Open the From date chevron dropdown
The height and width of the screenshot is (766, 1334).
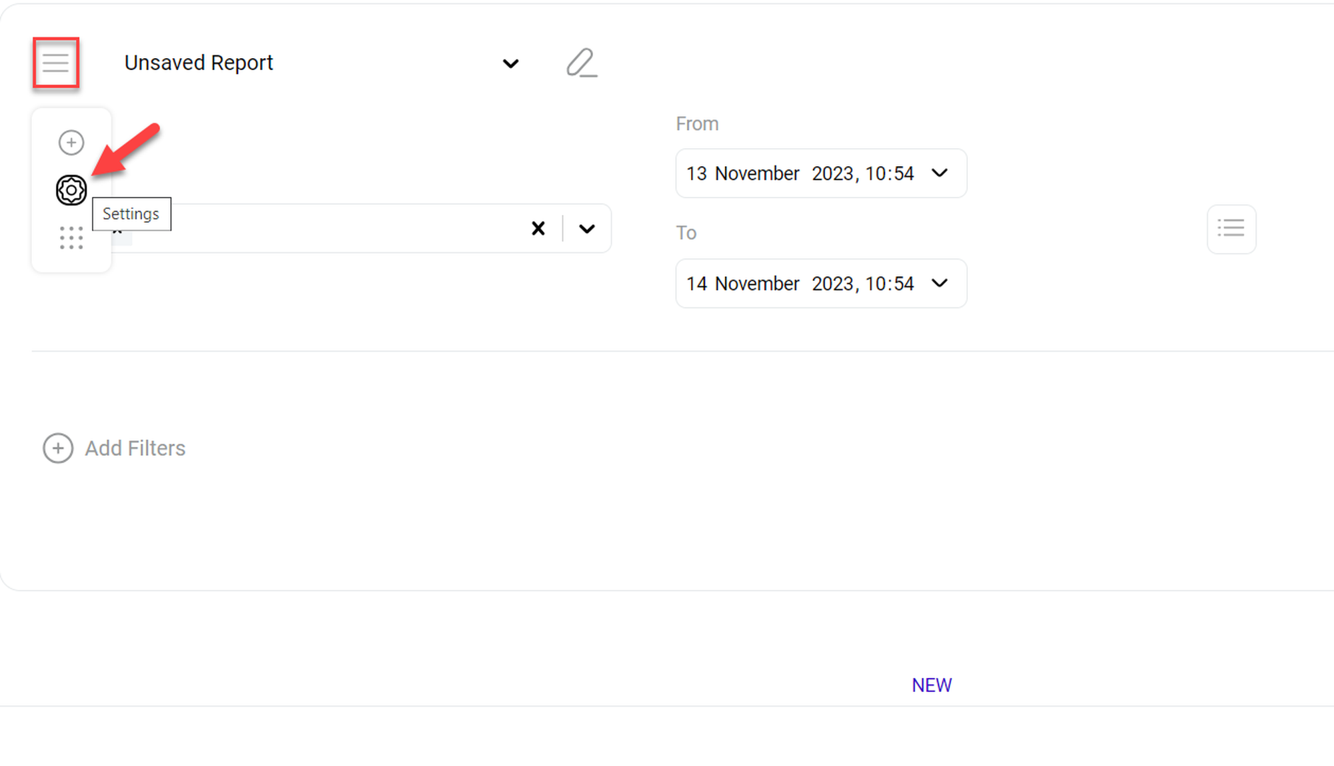(940, 173)
